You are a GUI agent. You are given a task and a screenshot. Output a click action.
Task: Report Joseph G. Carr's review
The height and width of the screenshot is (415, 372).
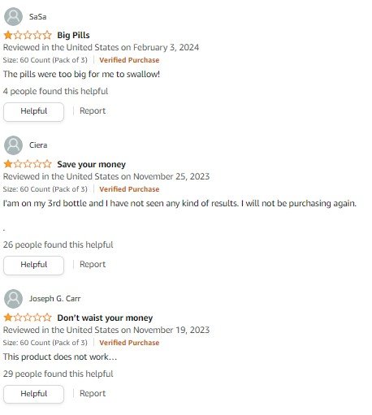point(93,394)
